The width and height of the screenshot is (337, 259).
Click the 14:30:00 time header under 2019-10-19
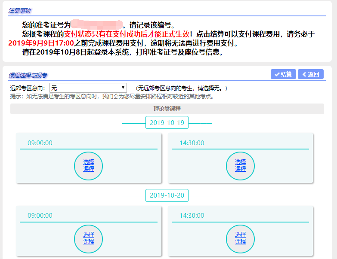point(192,143)
